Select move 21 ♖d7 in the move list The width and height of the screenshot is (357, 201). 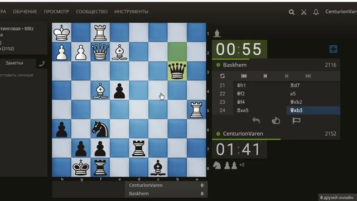[x=313, y=85]
